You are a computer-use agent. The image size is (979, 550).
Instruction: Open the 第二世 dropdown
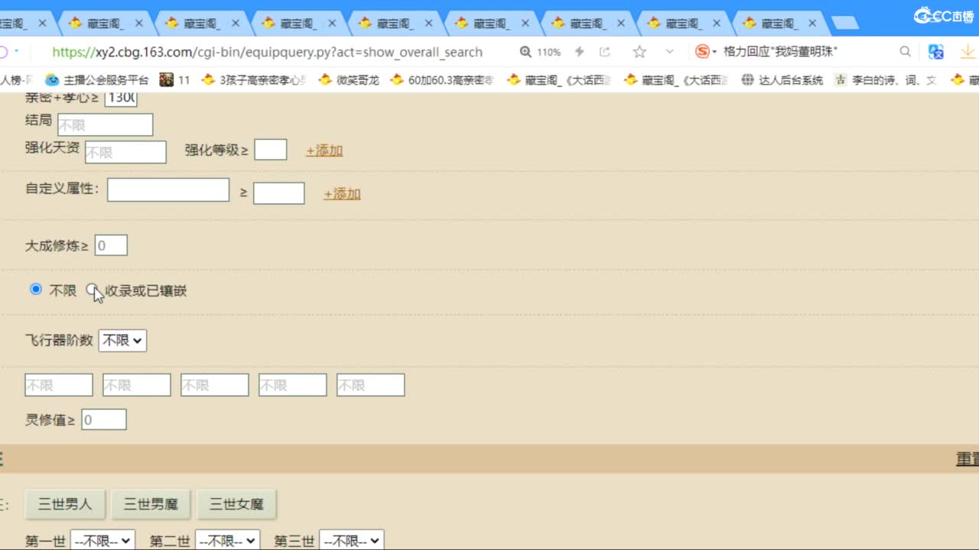coord(227,540)
